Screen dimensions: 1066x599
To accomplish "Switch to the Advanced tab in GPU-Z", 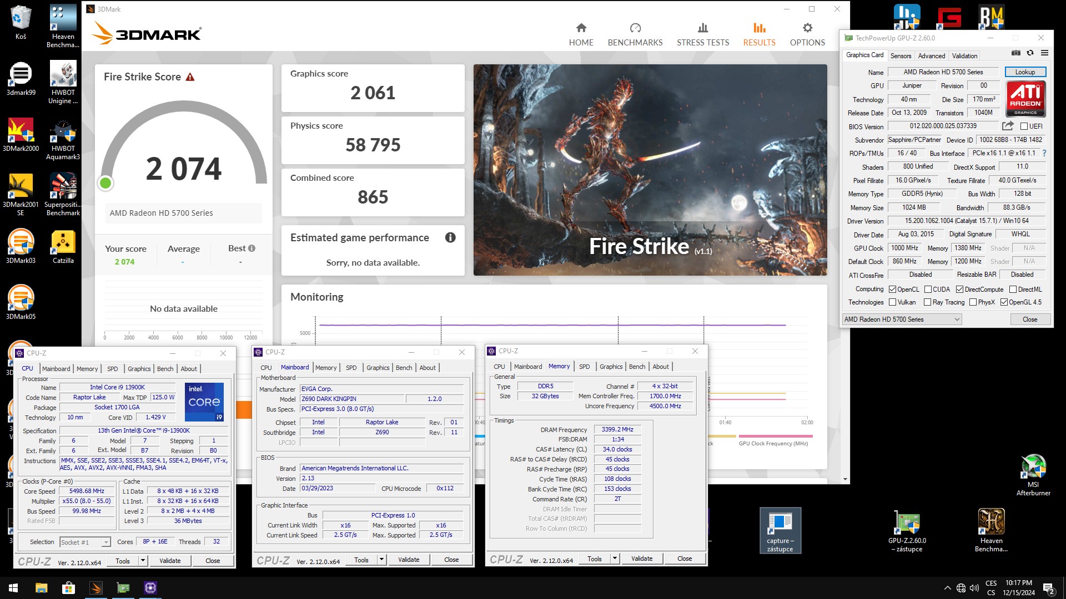I will pyautogui.click(x=931, y=56).
